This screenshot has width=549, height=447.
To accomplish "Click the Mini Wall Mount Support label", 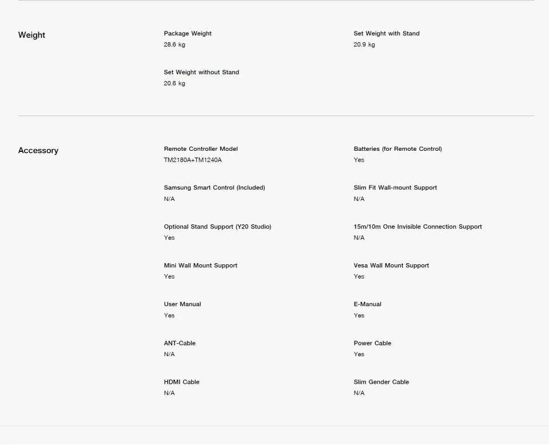I will tap(200, 265).
